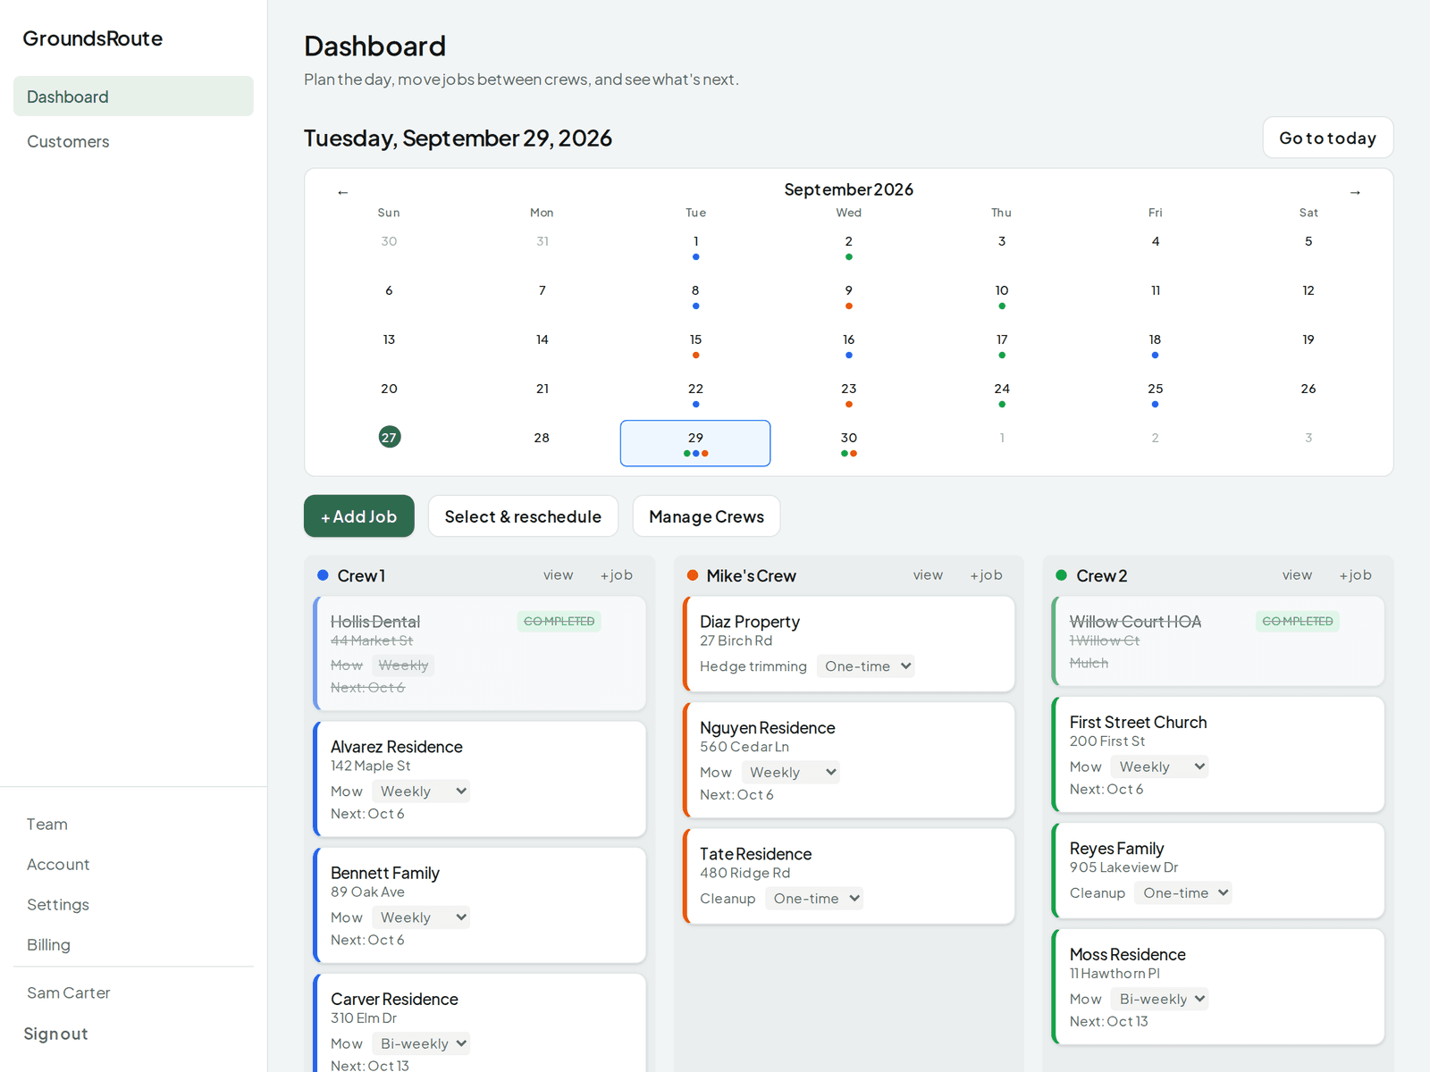Viewport: 1430px width, 1072px height.
Task: Open the view link for Mike's Crew
Action: pos(928,575)
